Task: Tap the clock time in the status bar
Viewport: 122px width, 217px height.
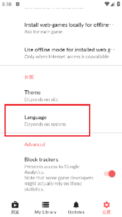Action: click(7, 4)
